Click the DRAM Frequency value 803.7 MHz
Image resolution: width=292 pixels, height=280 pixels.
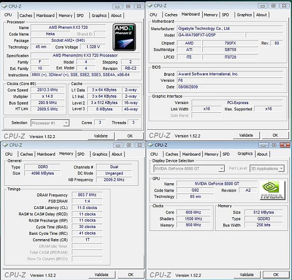click(87, 195)
